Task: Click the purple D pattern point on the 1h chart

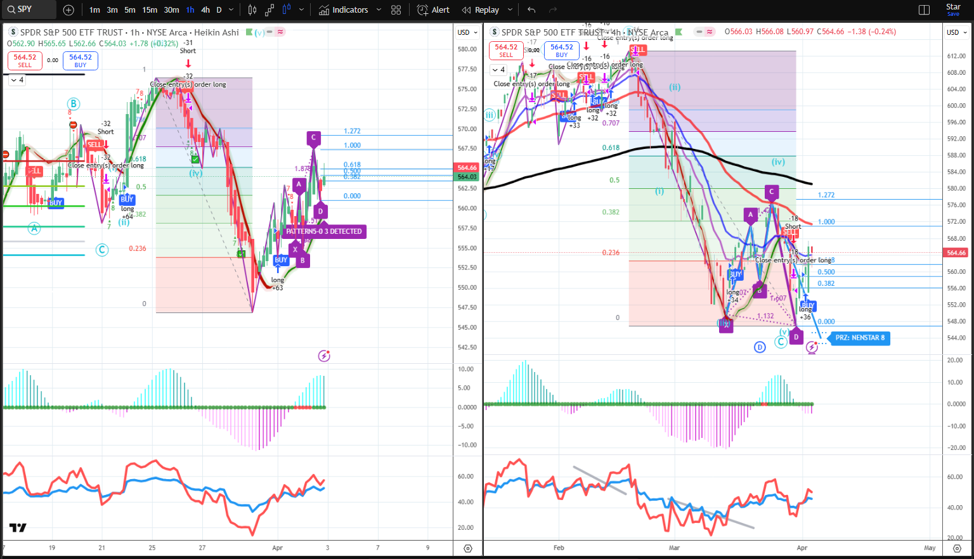Action: point(321,210)
